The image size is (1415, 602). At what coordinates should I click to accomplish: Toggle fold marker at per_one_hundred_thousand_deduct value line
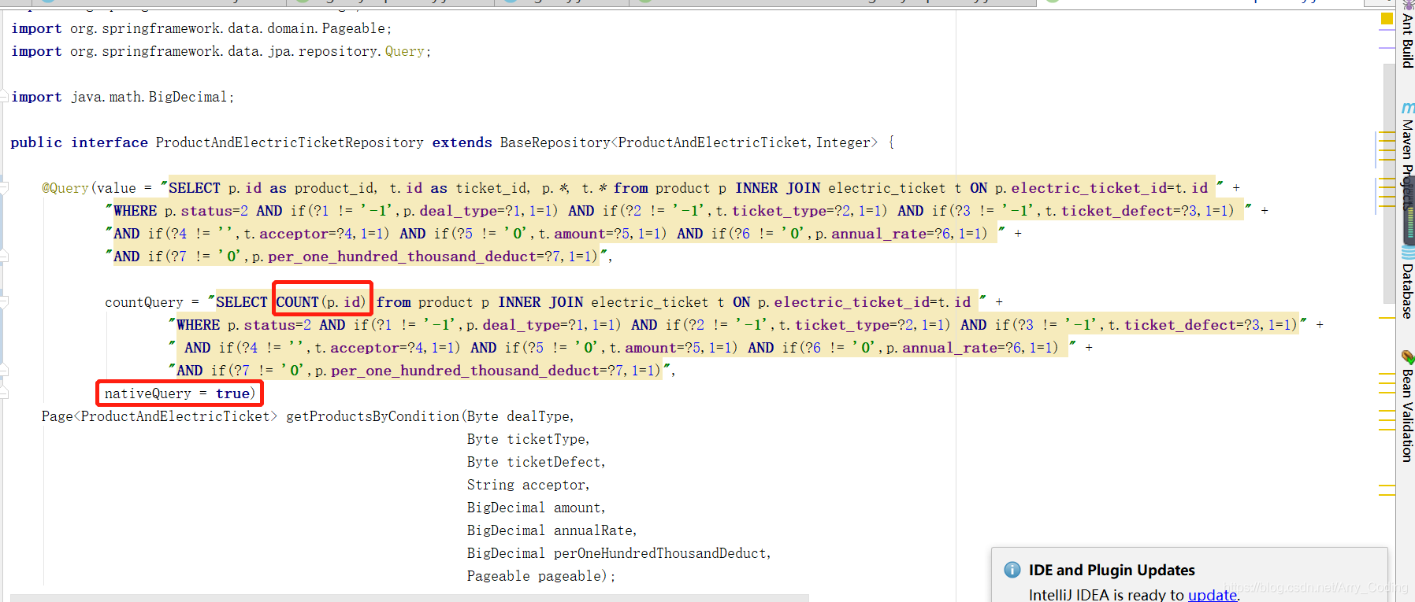click(4, 257)
